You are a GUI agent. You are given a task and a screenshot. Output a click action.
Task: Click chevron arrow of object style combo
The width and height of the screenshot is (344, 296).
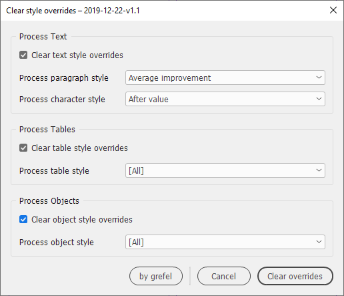tap(319, 242)
